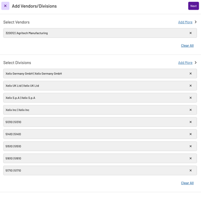201x199 pixels.
Task: Remove division 51410
Action: [190, 134]
